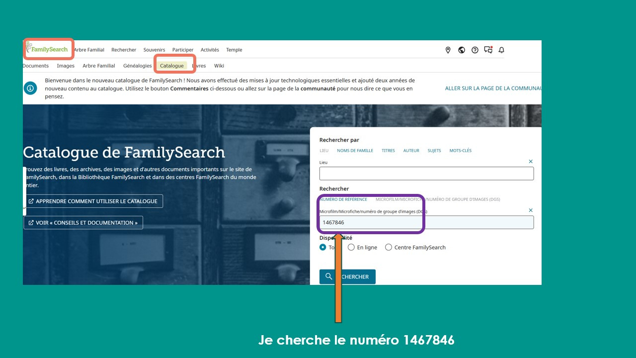Go to the Images sub-tab

(x=66, y=66)
